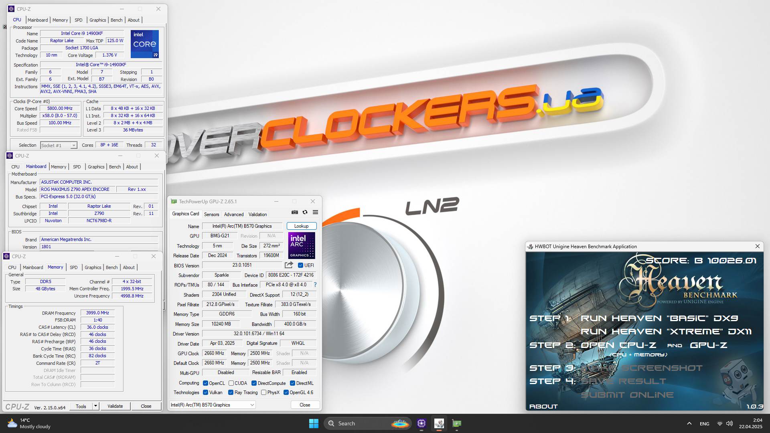Click the volume speaker tray icon
The height and width of the screenshot is (433, 770).
729,423
